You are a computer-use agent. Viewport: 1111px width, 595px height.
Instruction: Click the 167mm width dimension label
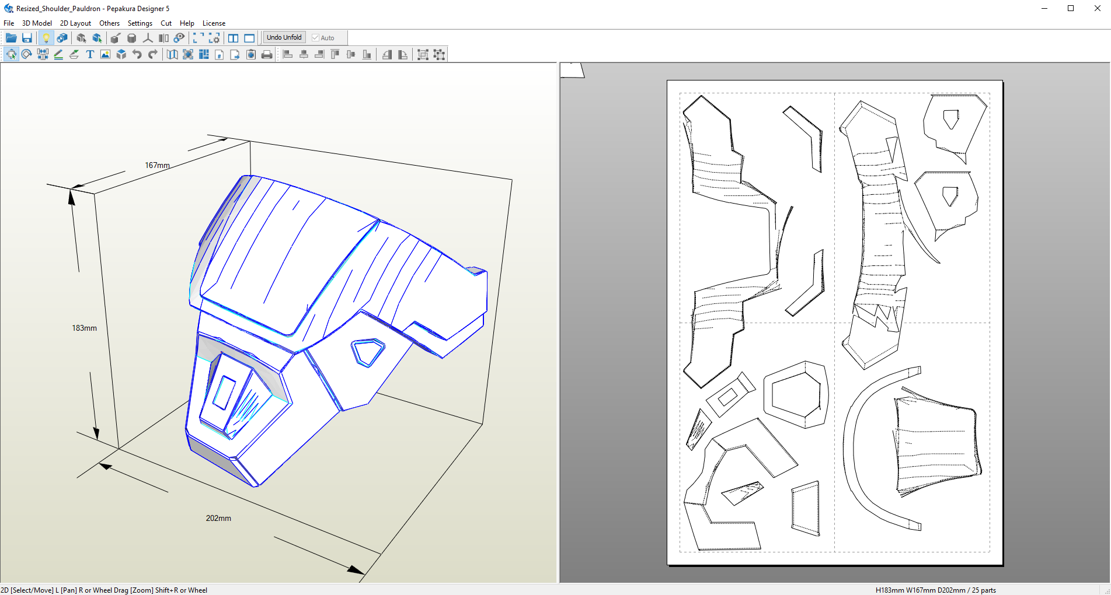pyautogui.click(x=158, y=166)
